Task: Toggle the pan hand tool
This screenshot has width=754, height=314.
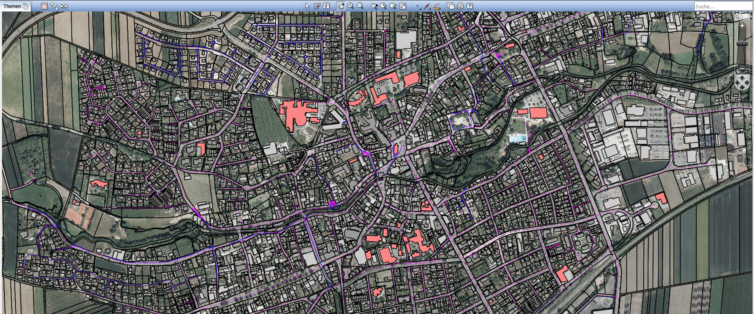Action: pyautogui.click(x=341, y=6)
